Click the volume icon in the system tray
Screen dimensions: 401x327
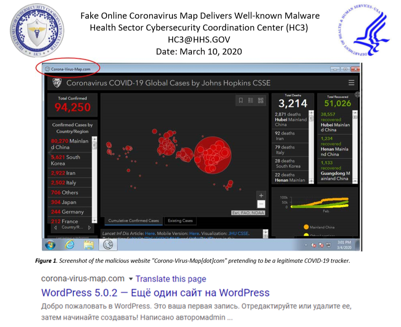coord(313,245)
